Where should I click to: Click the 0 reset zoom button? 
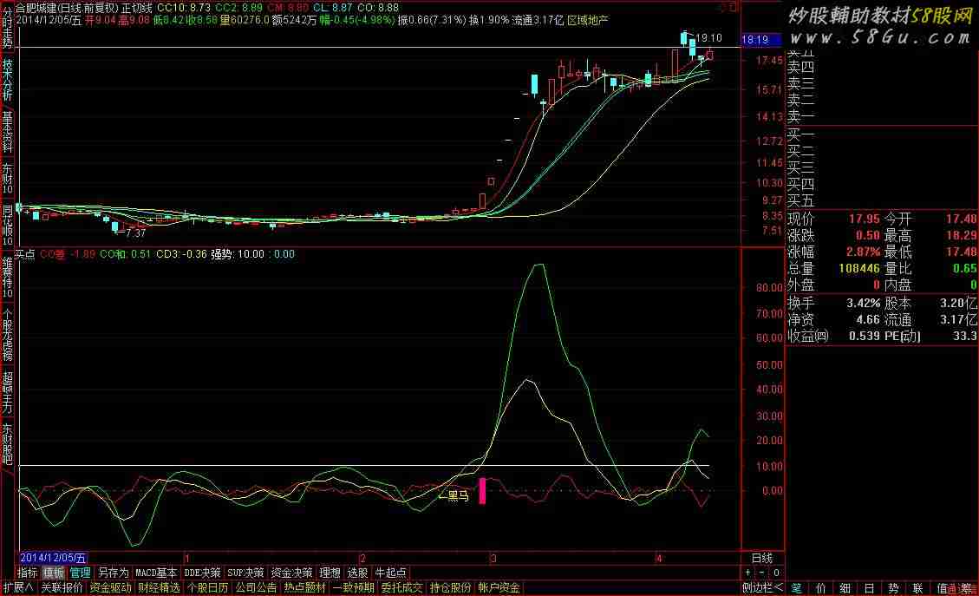776,573
